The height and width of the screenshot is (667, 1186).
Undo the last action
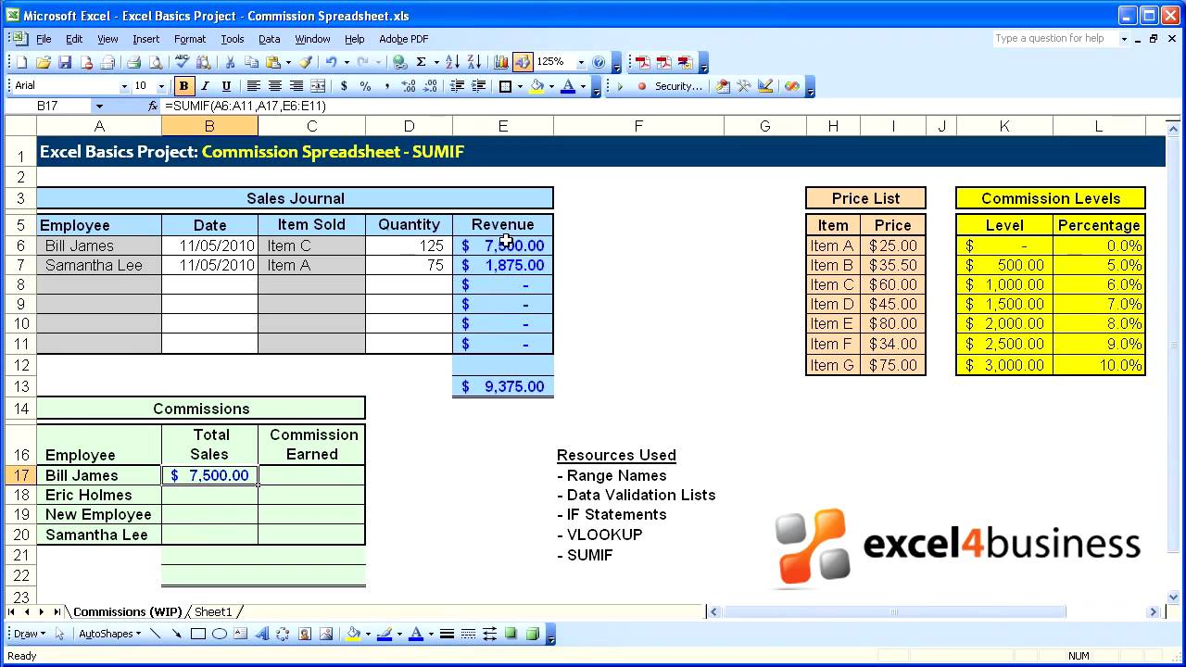[x=331, y=62]
